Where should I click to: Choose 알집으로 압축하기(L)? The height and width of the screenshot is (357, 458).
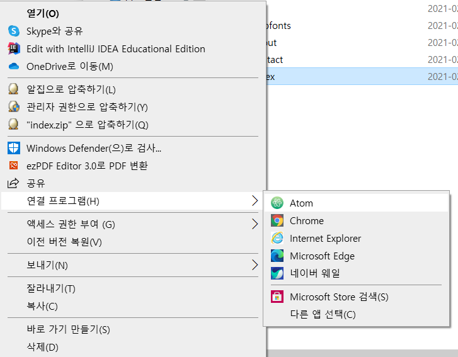133,89
